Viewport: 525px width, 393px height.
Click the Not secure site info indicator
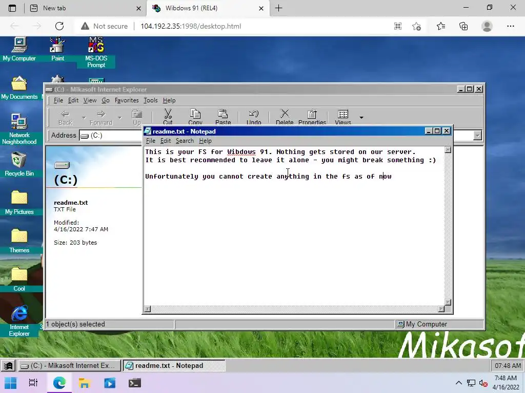pyautogui.click(x=105, y=26)
